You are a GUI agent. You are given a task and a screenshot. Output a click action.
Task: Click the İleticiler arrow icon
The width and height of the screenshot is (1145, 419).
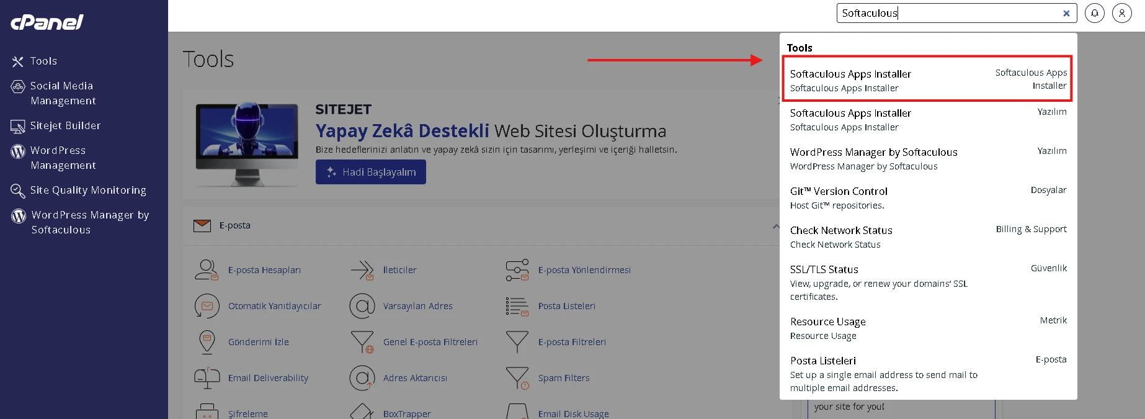click(x=362, y=270)
